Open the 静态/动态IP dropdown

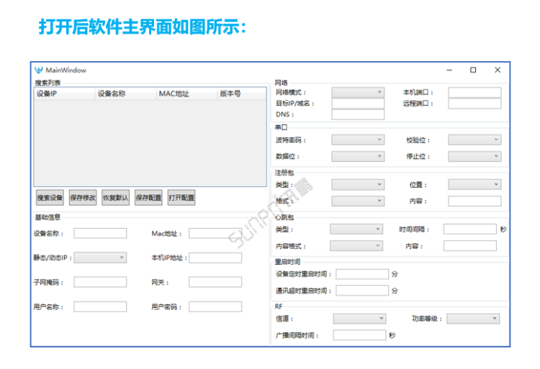100,258
